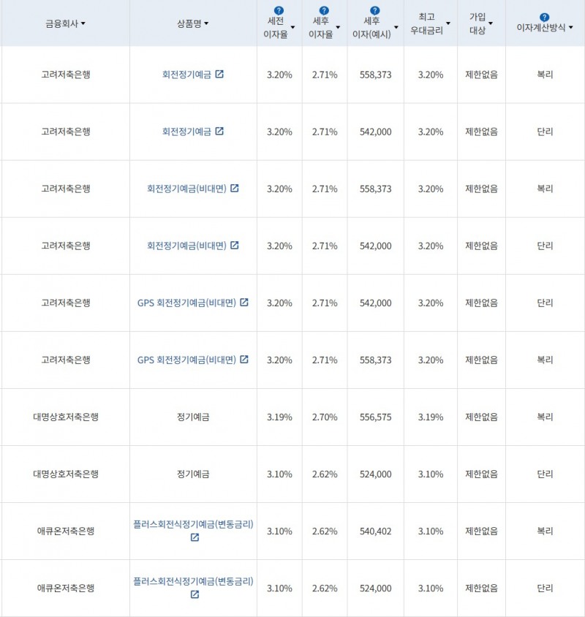585x617 pixels.
Task: Sort the table by 최고우대금리
Action: tap(448, 25)
